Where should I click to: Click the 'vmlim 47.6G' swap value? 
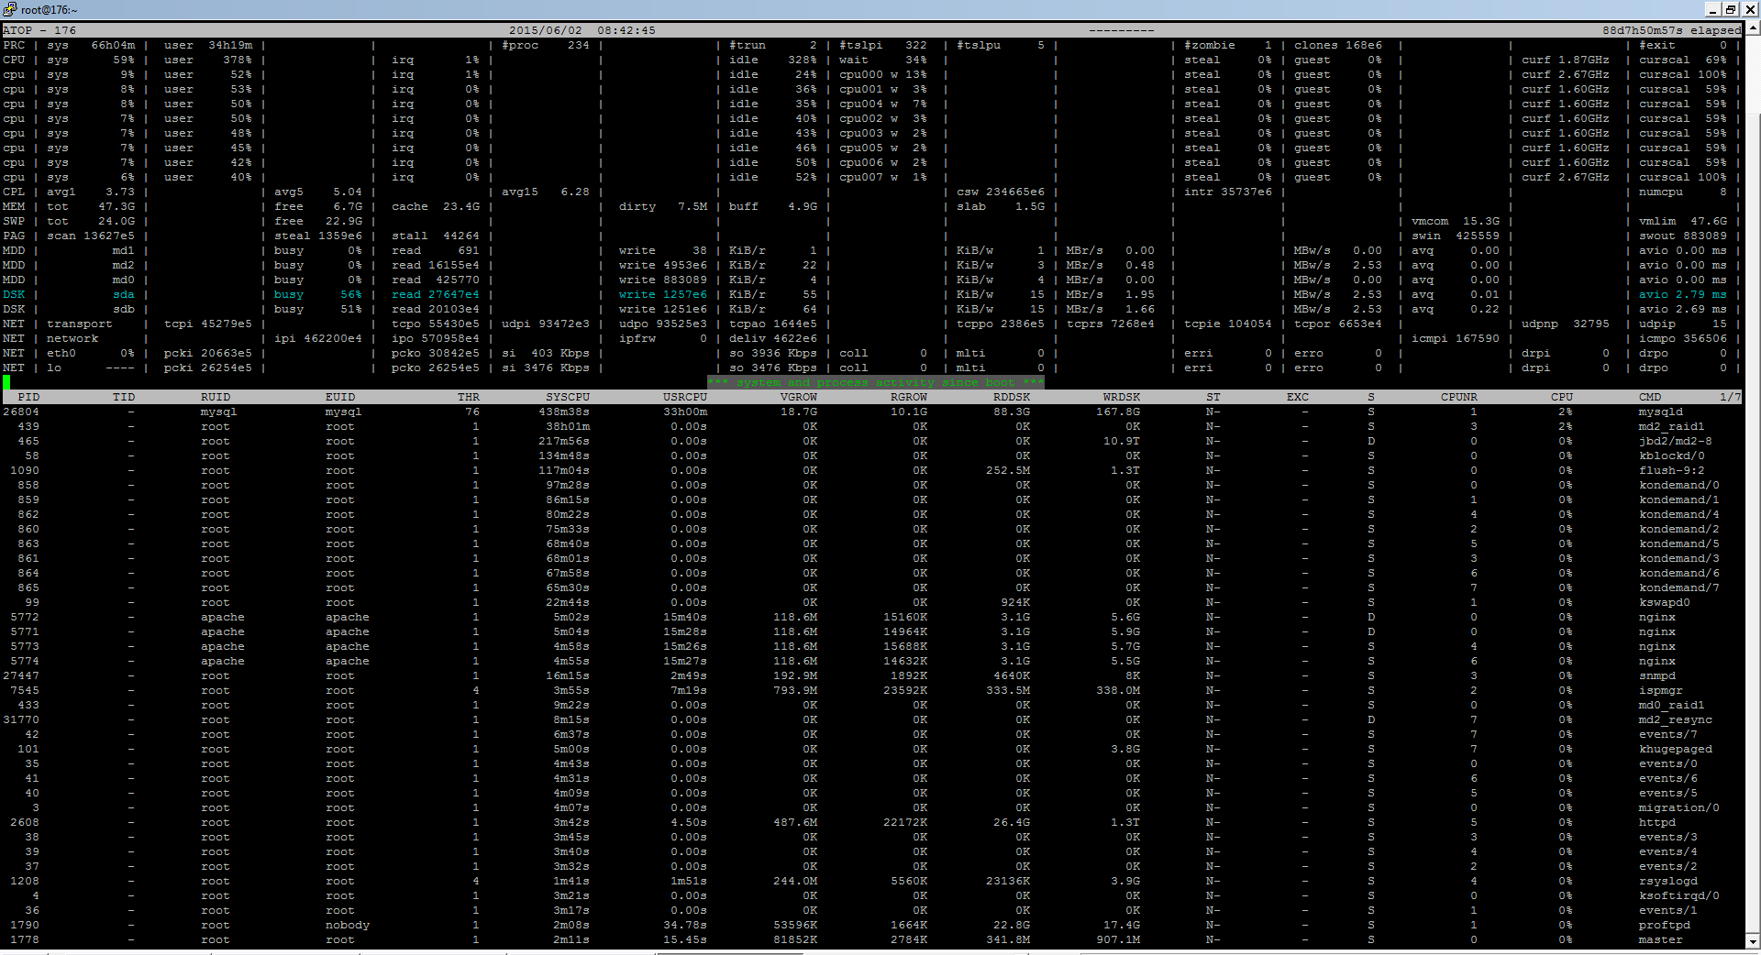(x=1683, y=221)
